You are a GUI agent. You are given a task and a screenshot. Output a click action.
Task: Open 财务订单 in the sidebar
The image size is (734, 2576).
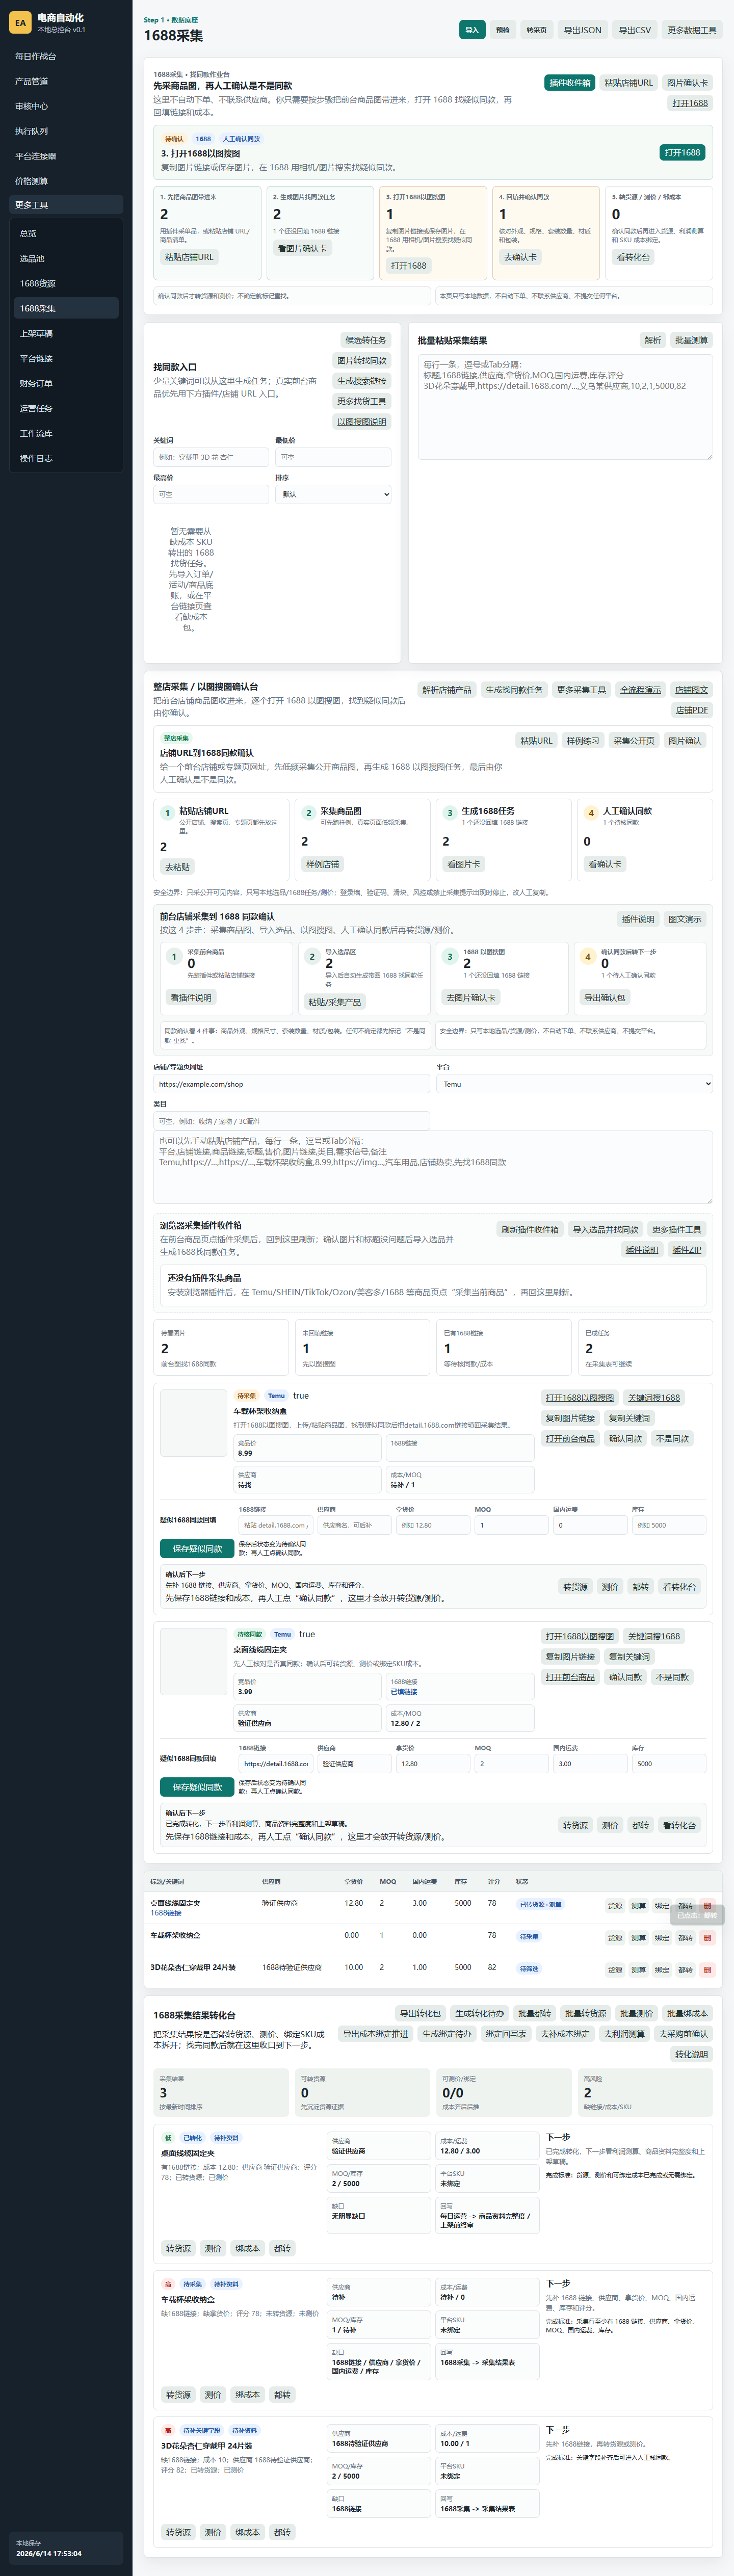pos(66,383)
